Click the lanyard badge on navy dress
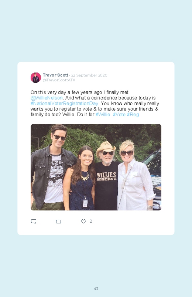 [x=85, y=203]
